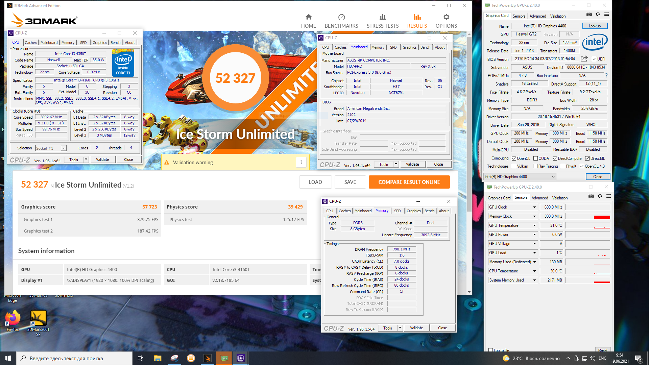Screen dimensions: 649x365
Task: Click the Memory Clock sensor graph
Action: click(587, 216)
